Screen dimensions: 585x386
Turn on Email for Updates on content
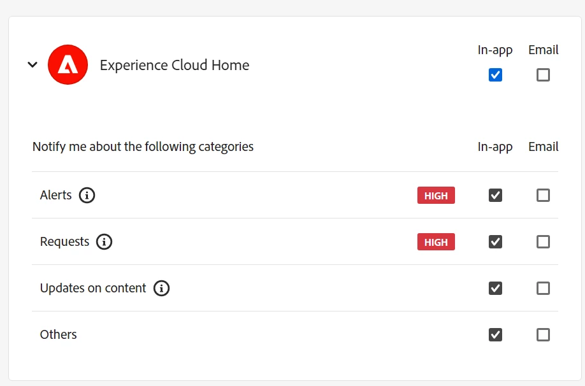coord(543,289)
